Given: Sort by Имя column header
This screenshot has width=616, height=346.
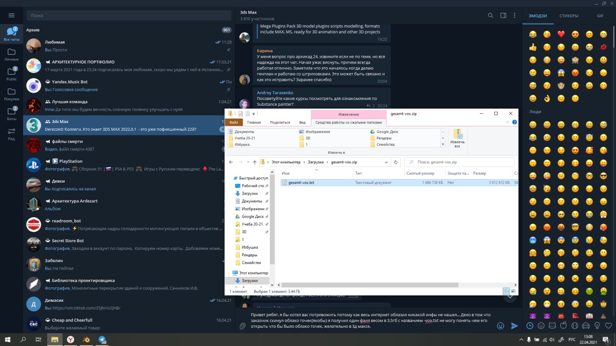Looking at the screenshot, I should [316, 173].
